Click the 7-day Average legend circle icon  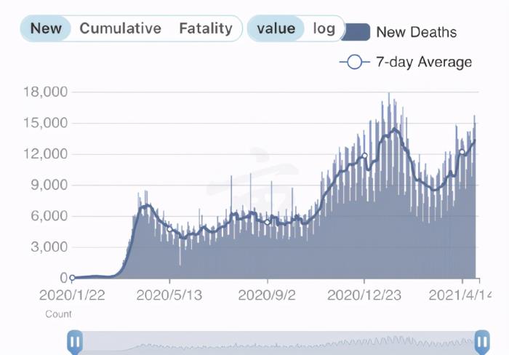354,62
